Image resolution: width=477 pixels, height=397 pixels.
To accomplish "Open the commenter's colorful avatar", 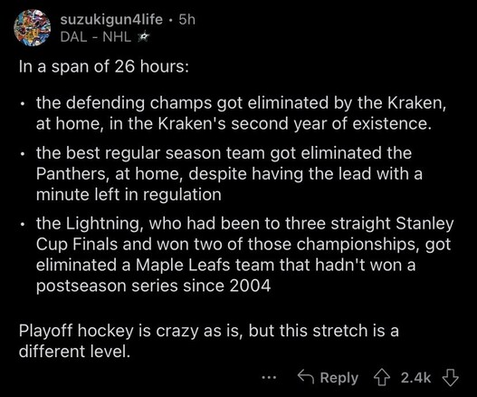I will click(x=33, y=27).
